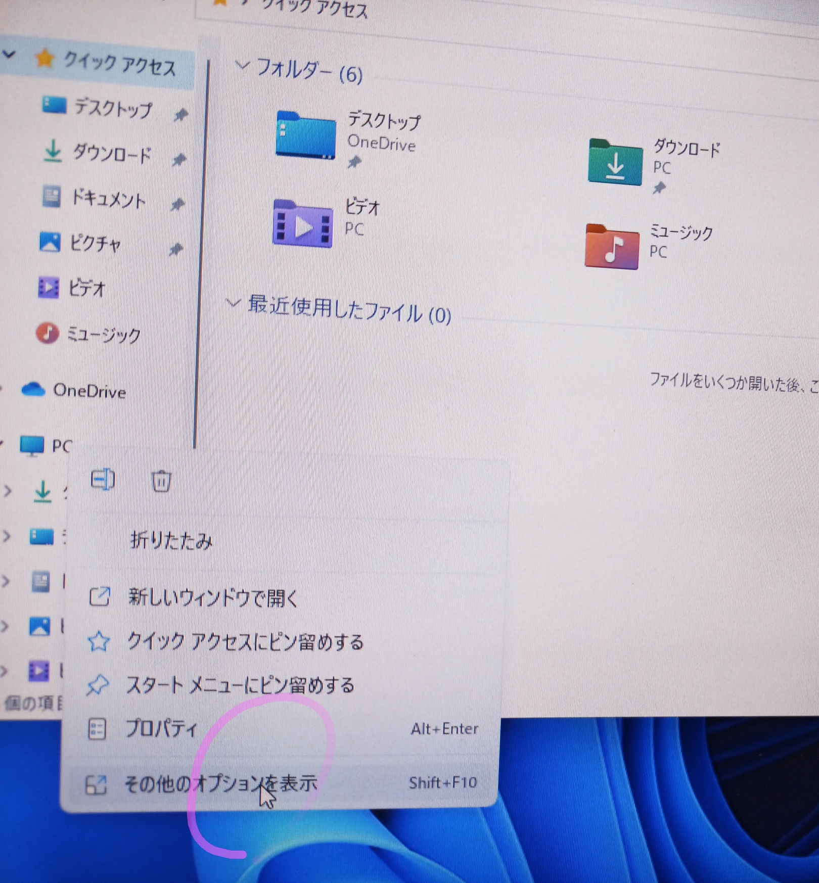Select クイック アクセスにピン留めする
The width and height of the screenshot is (819, 883).
pos(245,642)
